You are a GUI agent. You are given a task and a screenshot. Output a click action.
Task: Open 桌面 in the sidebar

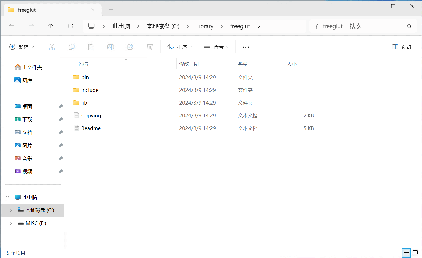click(24, 107)
